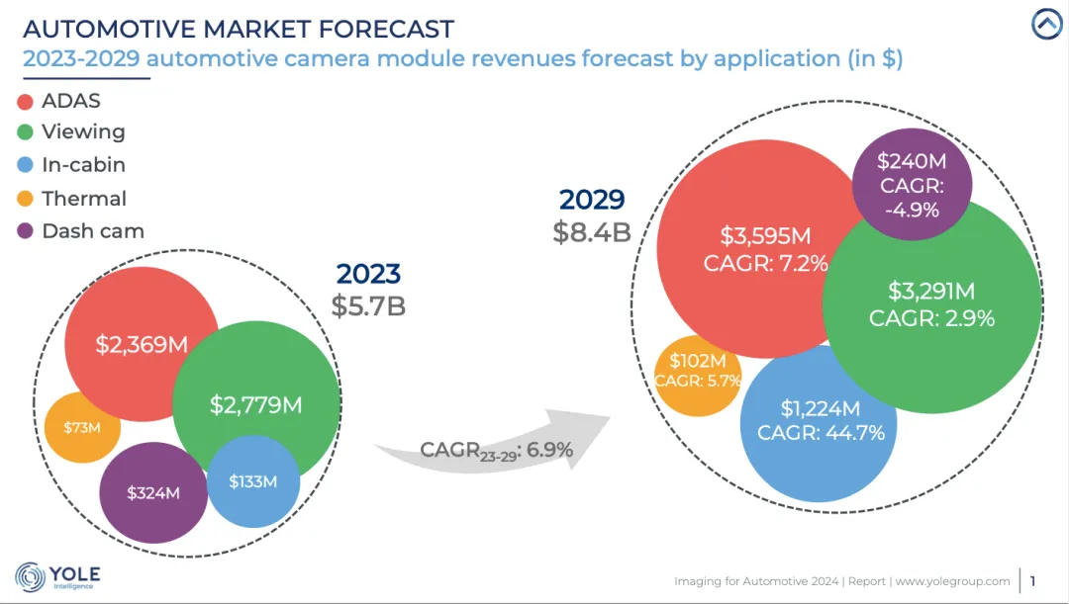Click the Yole Intelligence logo

tap(58, 576)
